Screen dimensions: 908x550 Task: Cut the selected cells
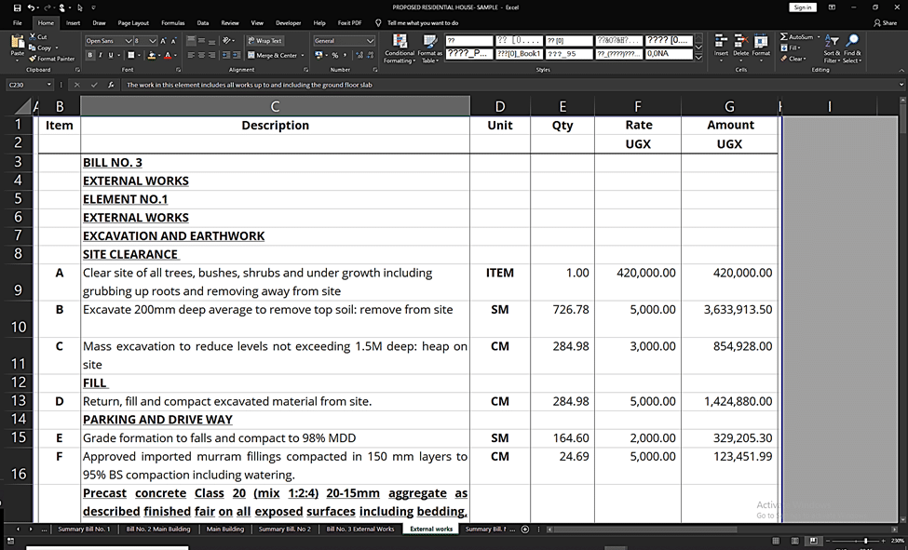click(38, 36)
